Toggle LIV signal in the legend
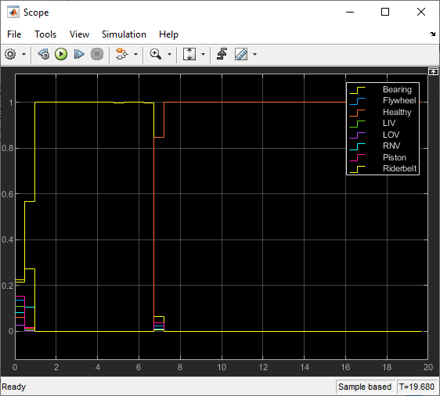Viewport: 440px width, 396px height. pyautogui.click(x=389, y=123)
